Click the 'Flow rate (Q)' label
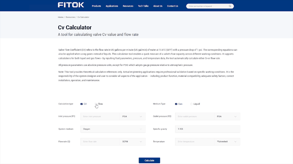 pyautogui.click(x=64, y=142)
